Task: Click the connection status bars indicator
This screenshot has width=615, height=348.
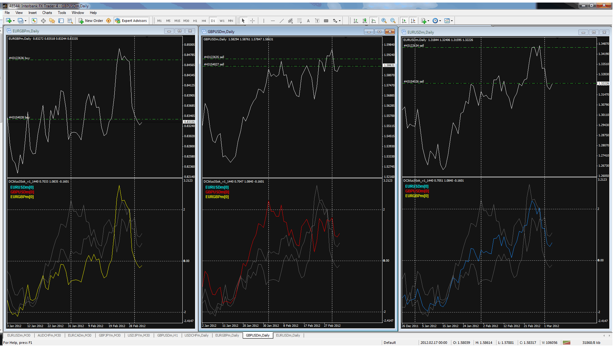Action: (x=566, y=343)
